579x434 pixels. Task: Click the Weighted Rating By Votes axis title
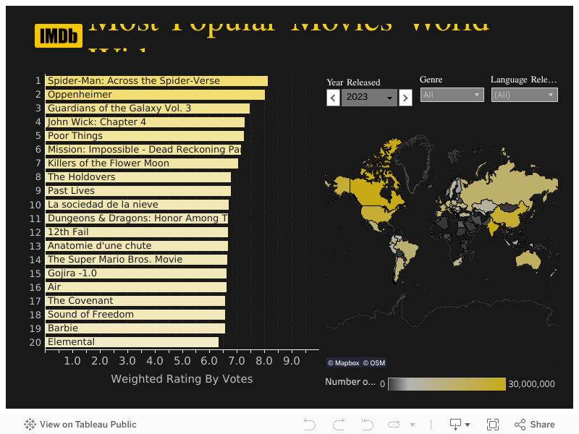[182, 379]
